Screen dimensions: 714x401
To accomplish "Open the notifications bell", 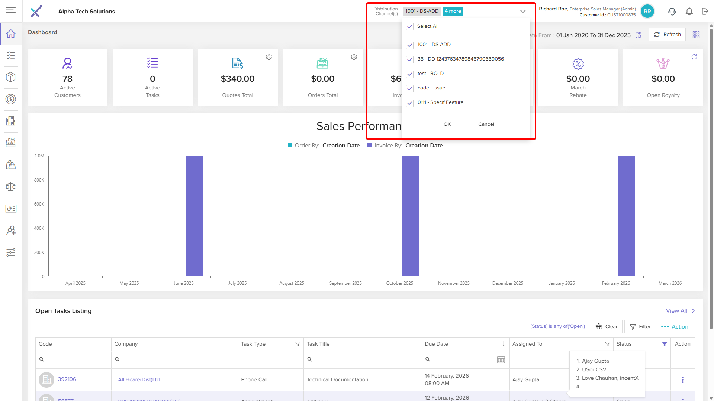I will pos(689,12).
